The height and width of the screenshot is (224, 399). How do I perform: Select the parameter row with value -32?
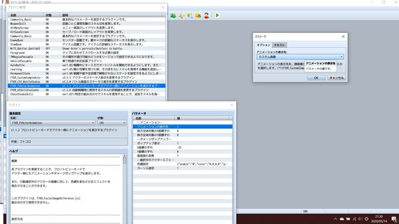[183, 147]
